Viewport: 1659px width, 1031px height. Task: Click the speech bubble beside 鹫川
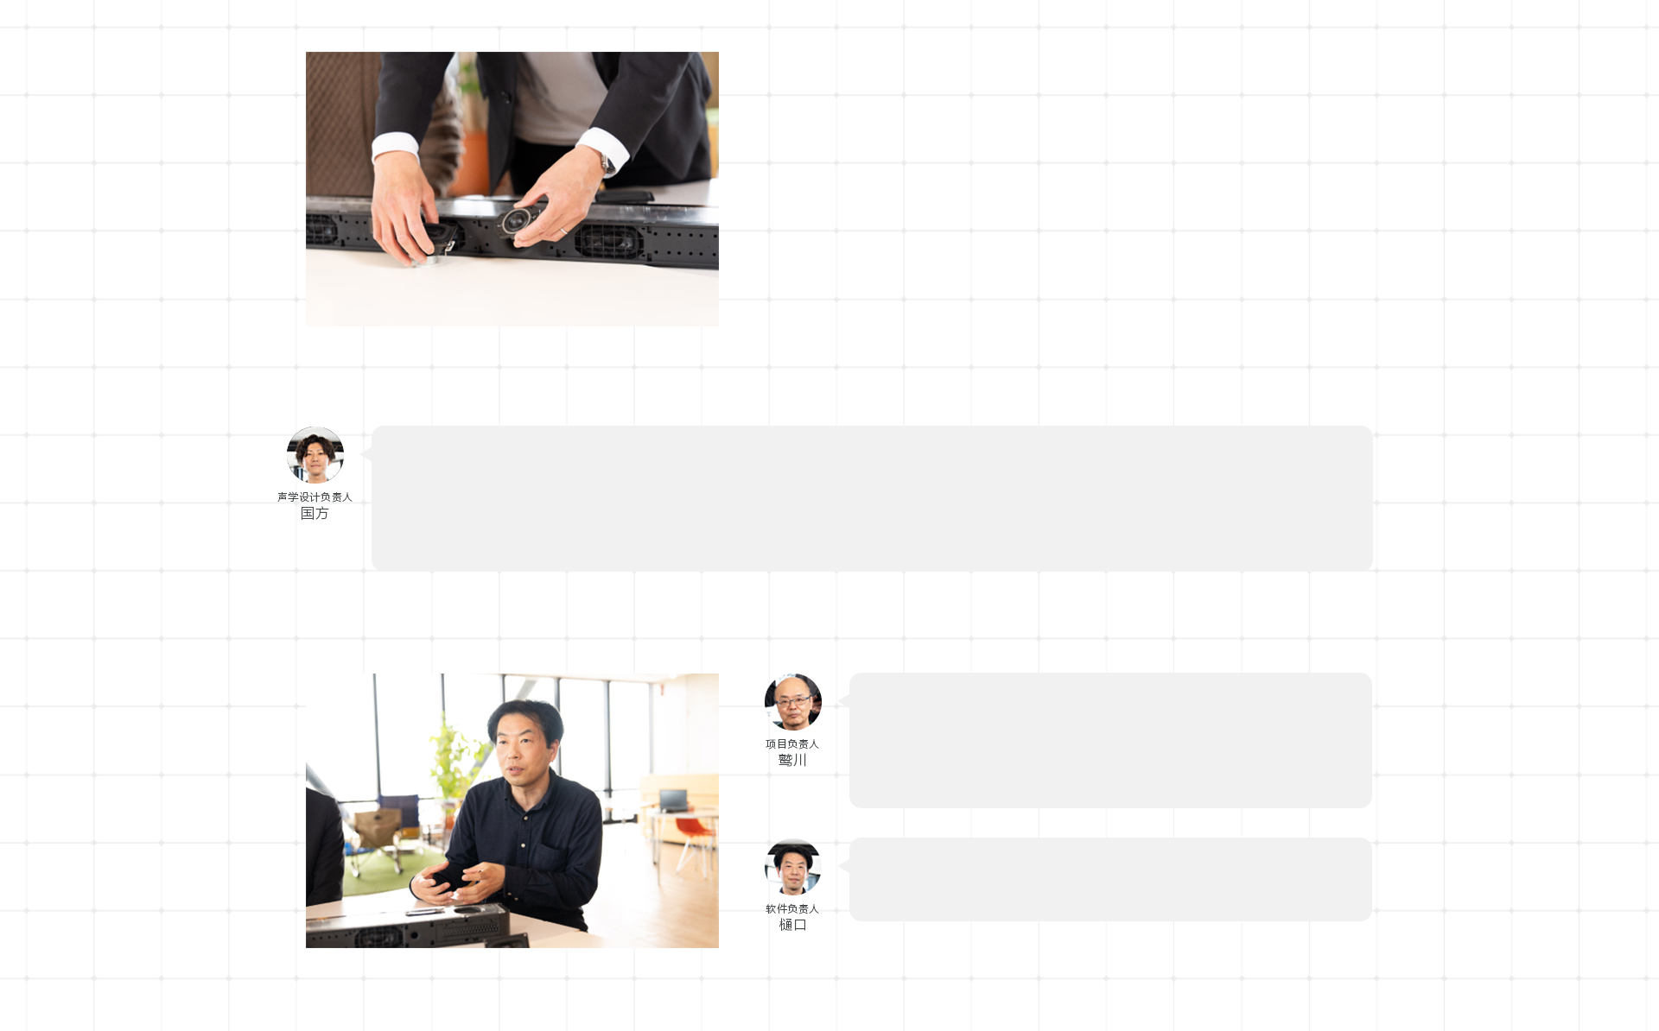(1110, 741)
